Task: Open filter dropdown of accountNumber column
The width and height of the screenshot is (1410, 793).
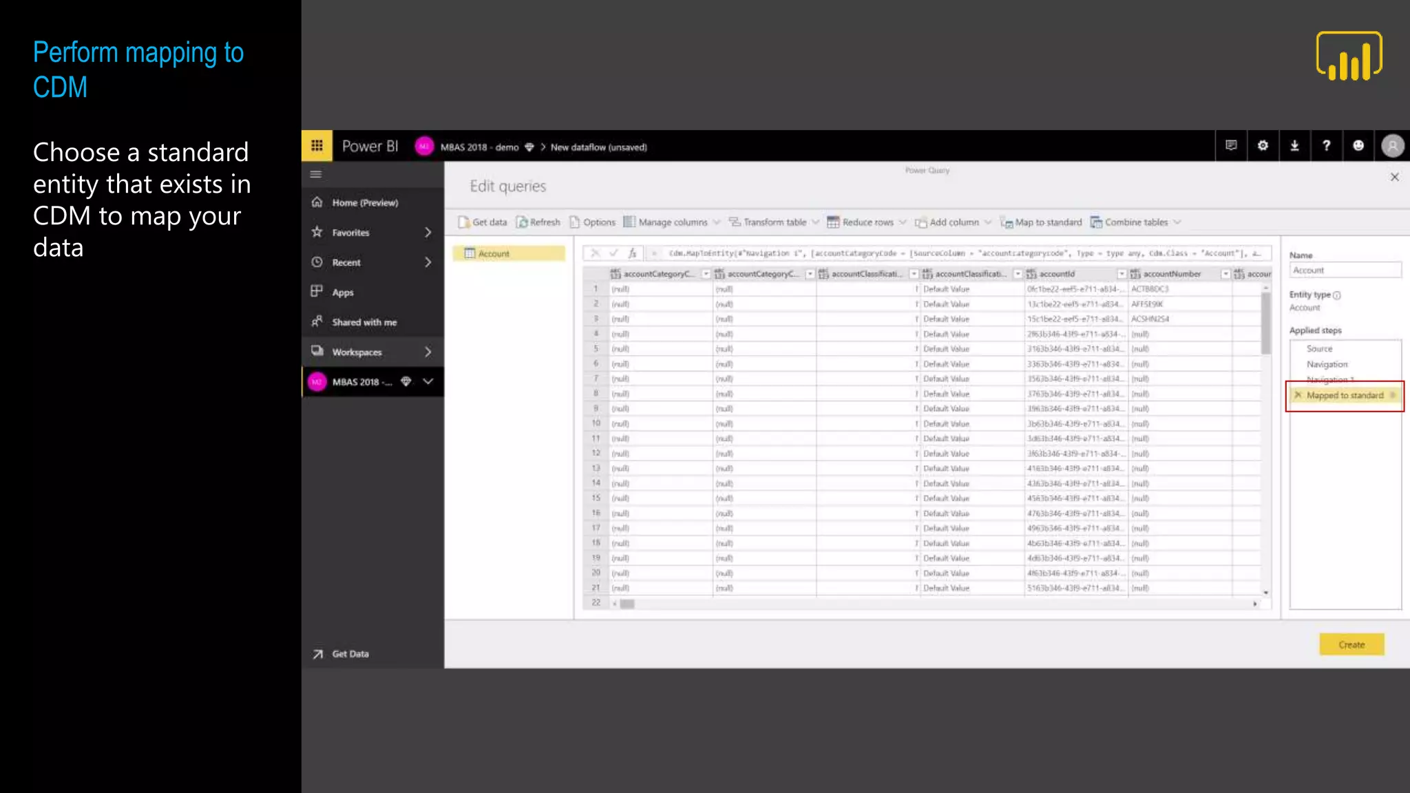Action: (1225, 274)
